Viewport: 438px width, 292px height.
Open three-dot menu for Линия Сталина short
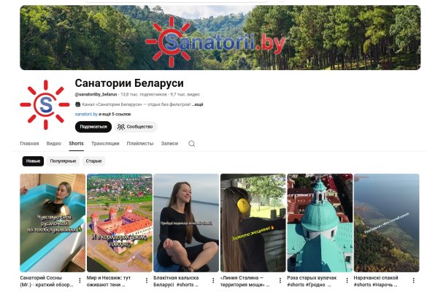[280, 280]
